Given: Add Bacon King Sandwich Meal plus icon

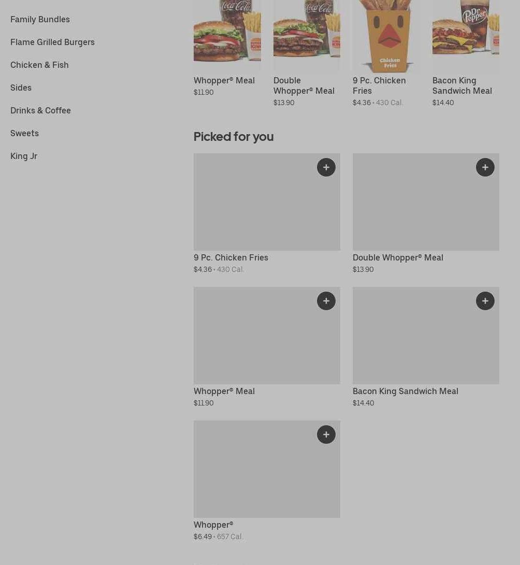Looking at the screenshot, I should coord(485,301).
